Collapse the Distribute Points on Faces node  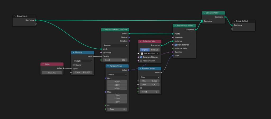(103, 30)
